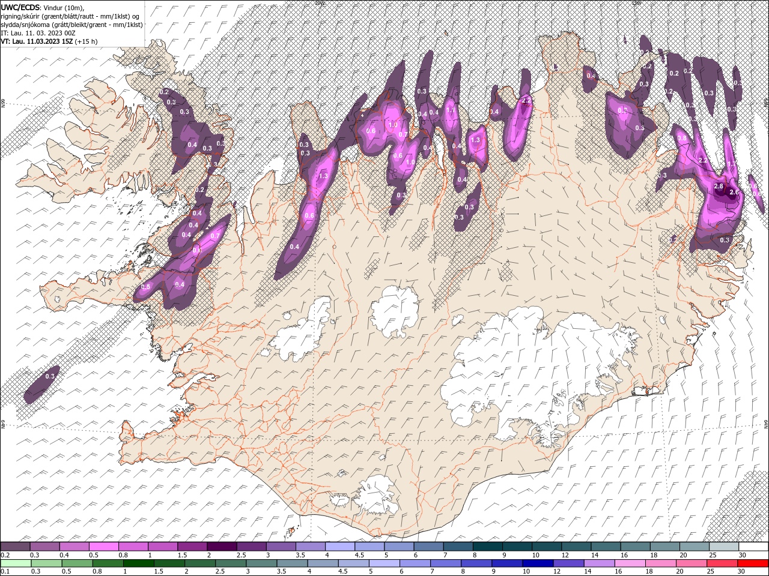
Task: Select the 'IT: Lau. 11. 03. 2023 00Z' line
Action: (x=38, y=33)
